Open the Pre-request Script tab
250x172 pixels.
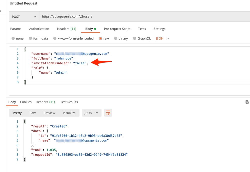click(117, 29)
